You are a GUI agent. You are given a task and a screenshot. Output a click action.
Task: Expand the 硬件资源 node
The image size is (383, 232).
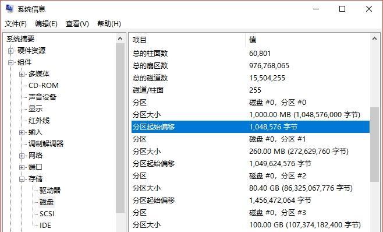click(x=10, y=51)
